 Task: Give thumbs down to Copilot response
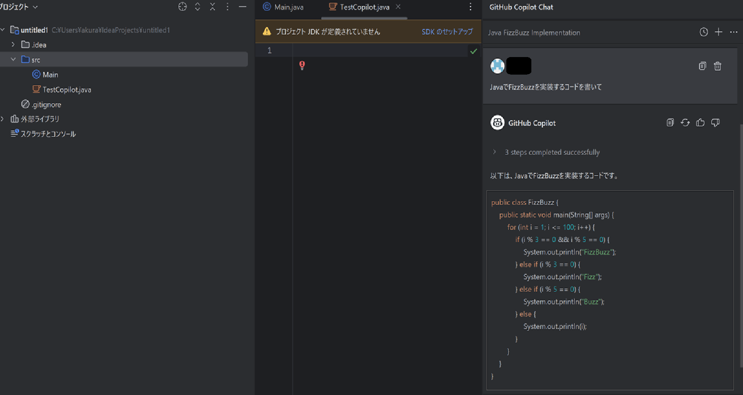point(715,122)
